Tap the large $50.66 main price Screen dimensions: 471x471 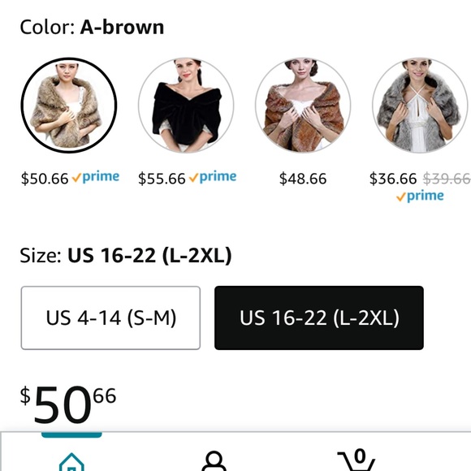[x=68, y=404]
